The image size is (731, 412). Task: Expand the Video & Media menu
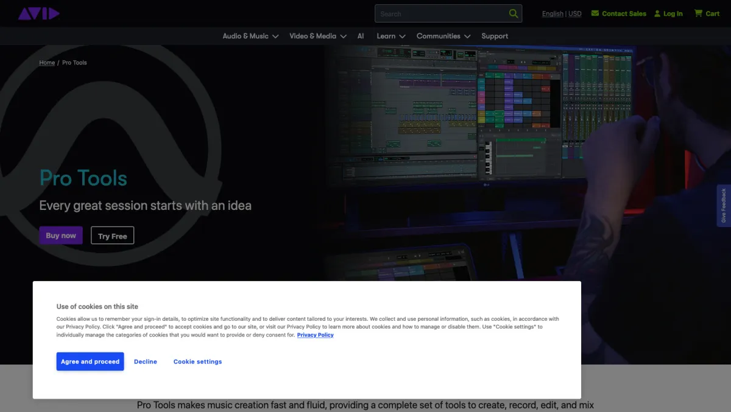(x=318, y=36)
